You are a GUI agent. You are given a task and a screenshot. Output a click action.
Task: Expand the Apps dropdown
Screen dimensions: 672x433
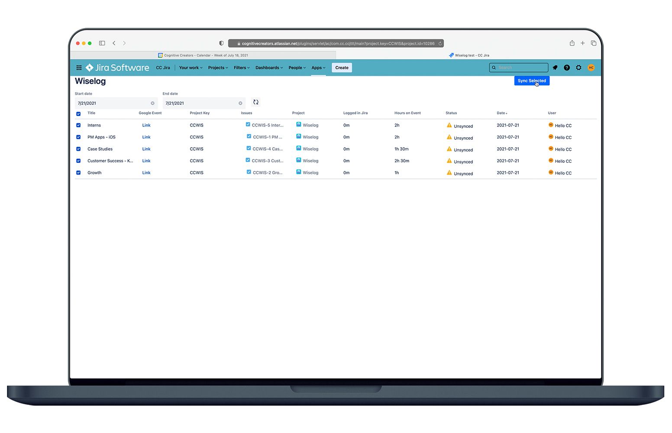[318, 68]
